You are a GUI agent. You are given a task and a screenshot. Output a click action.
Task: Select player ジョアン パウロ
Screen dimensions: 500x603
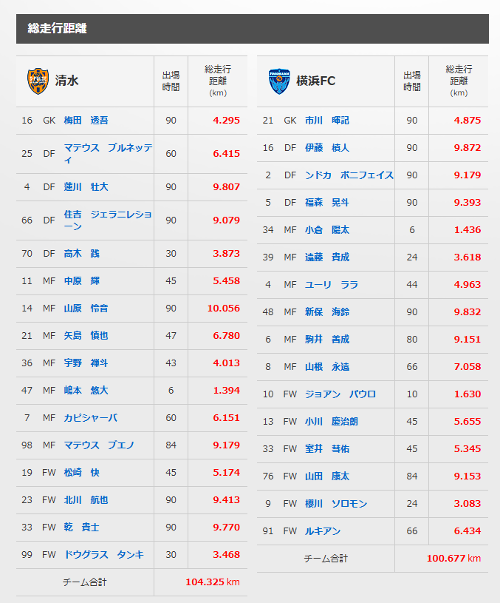340,394
